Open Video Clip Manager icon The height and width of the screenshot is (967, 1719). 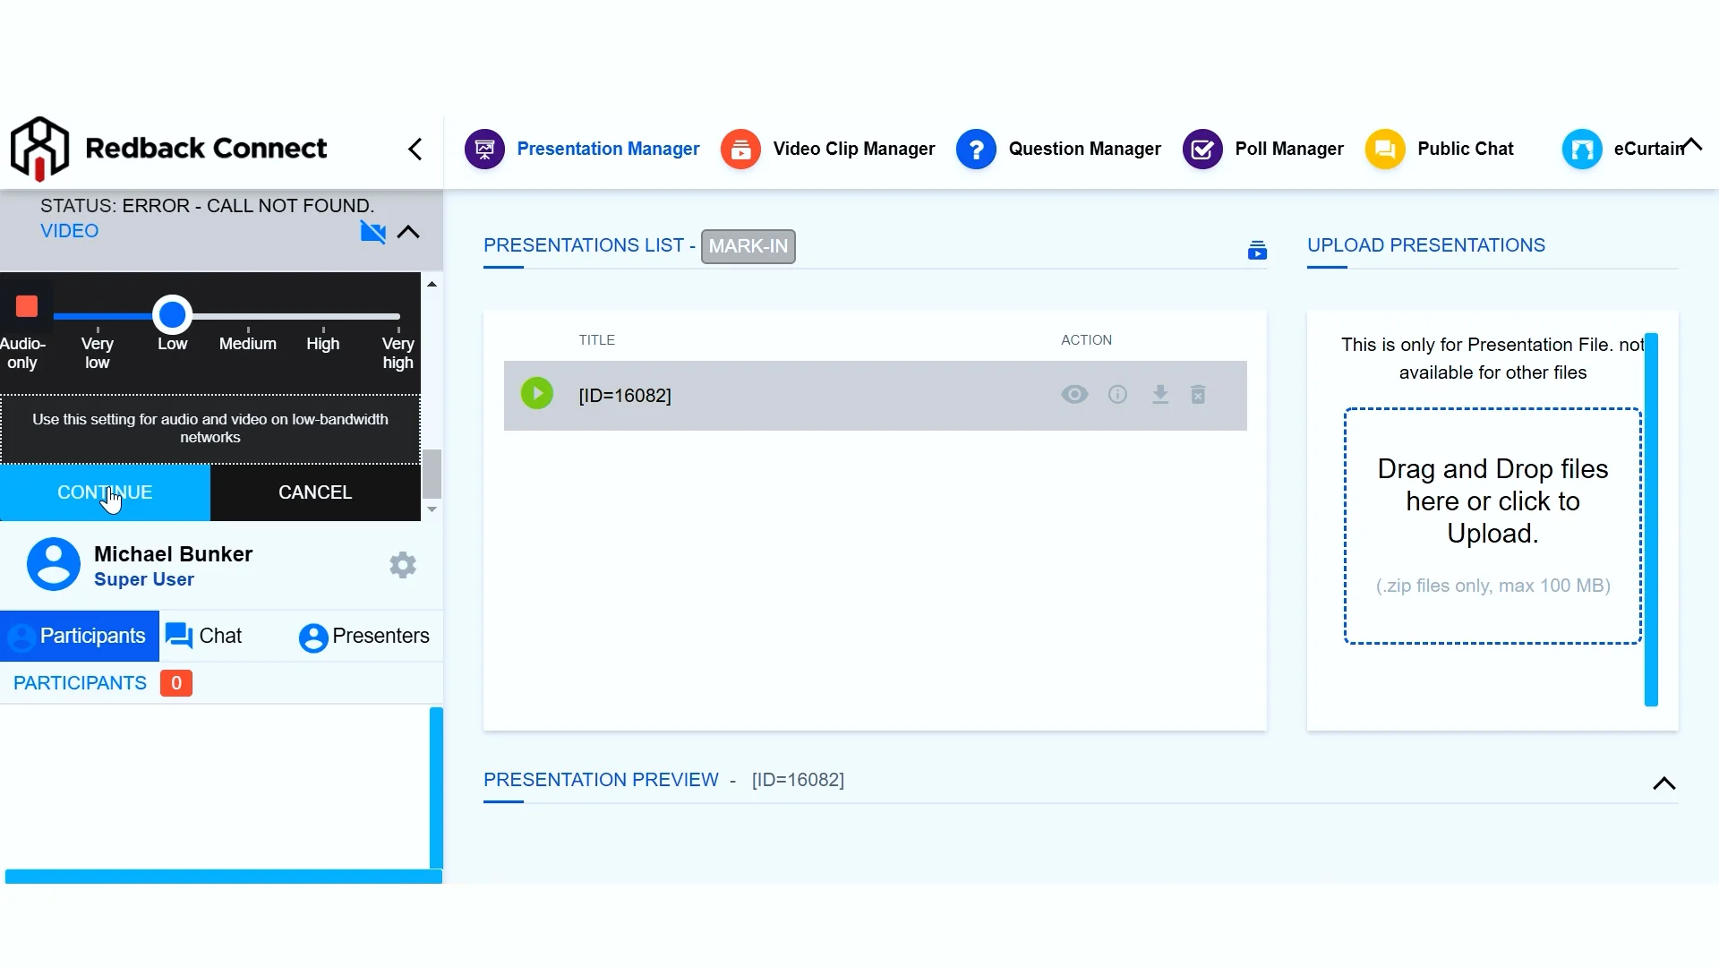tap(740, 149)
